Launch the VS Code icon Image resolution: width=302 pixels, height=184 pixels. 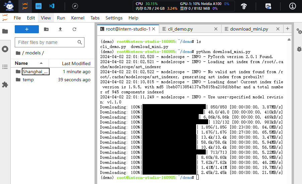(x=52, y=6)
